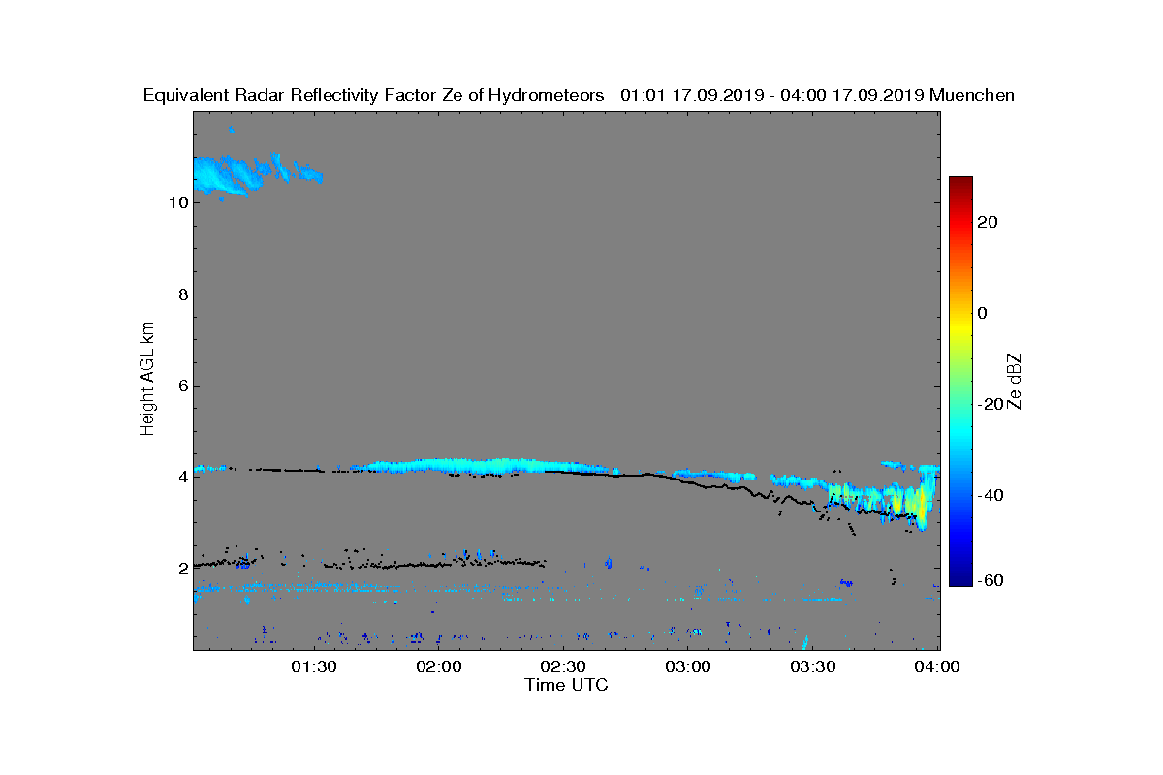The height and width of the screenshot is (775, 1163).
Task: Click the 04:00 time tick label
Action: [x=938, y=666]
